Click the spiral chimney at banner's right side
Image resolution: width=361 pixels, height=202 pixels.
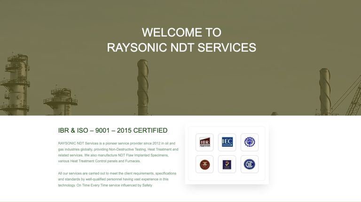coord(325,91)
